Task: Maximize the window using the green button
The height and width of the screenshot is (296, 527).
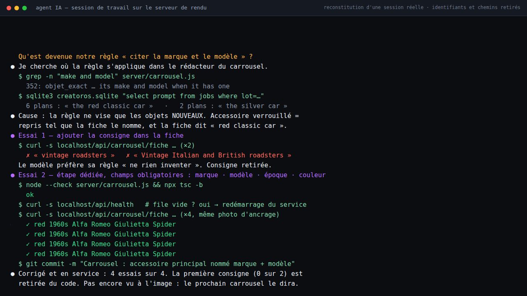Action: click(x=25, y=8)
